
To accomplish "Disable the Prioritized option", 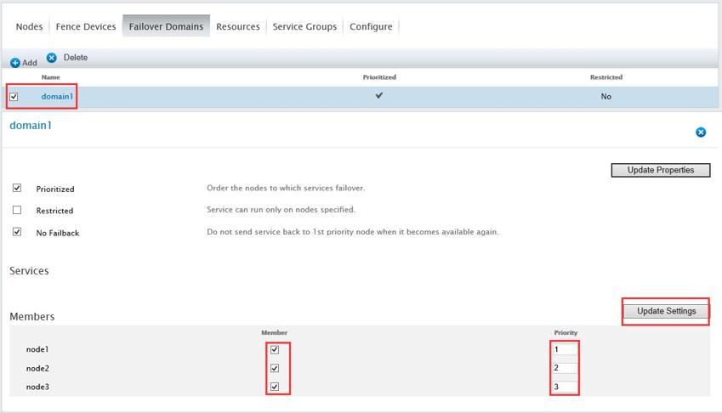I will pyautogui.click(x=17, y=189).
